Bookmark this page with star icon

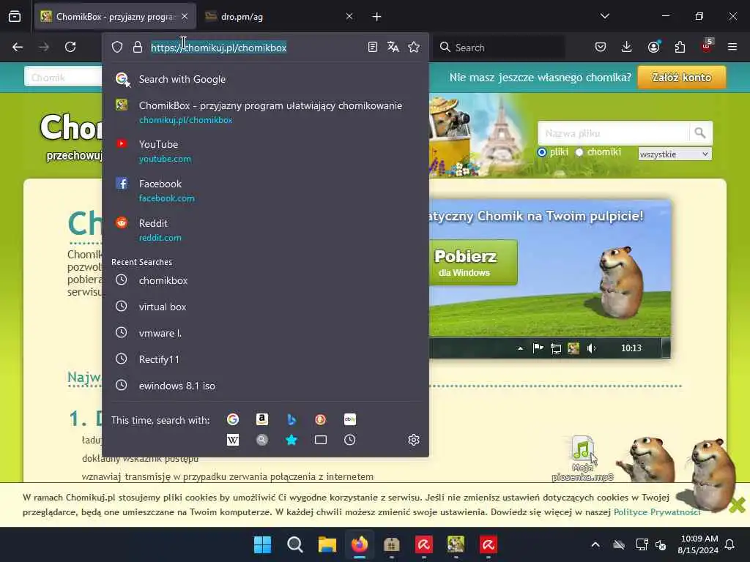click(414, 47)
